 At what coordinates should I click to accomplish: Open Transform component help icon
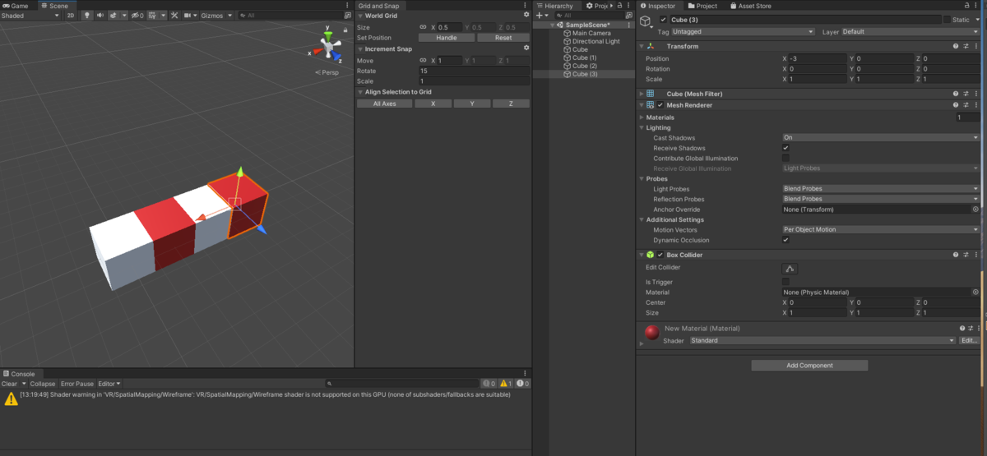(x=956, y=47)
